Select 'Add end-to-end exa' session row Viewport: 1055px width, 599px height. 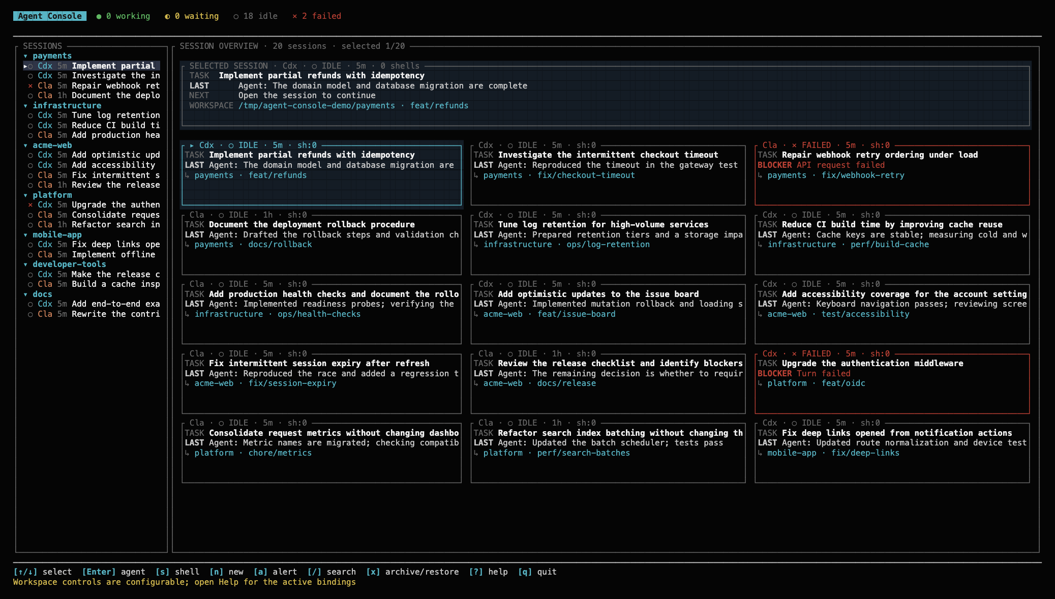coord(92,304)
